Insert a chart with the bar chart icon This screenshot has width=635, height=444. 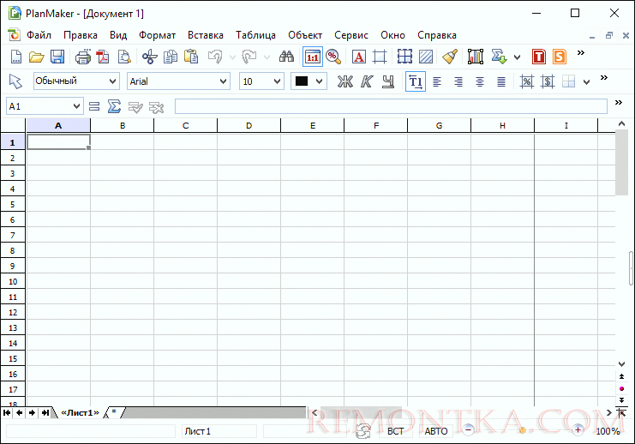pyautogui.click(x=476, y=57)
